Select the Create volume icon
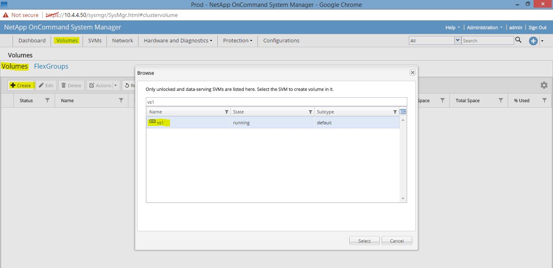 click(x=12, y=85)
